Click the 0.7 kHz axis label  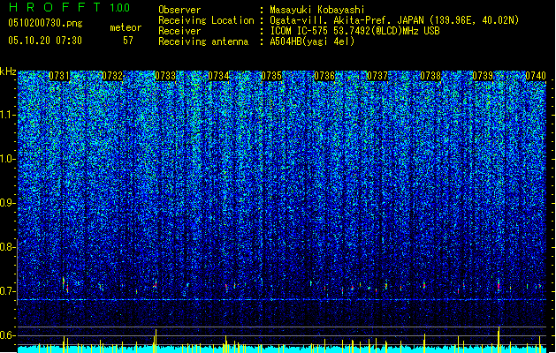(x=7, y=291)
